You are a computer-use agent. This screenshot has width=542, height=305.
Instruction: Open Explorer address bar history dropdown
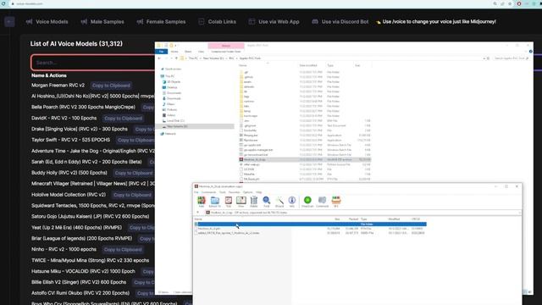[x=484, y=58]
